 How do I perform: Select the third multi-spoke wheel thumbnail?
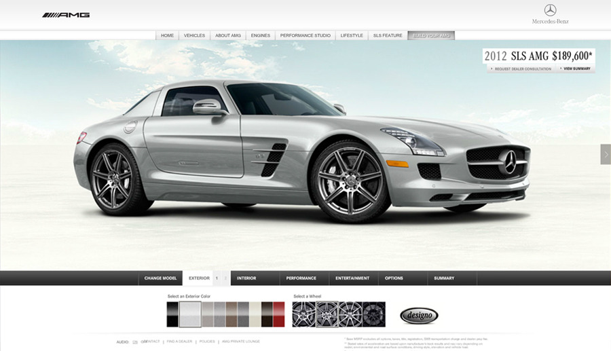(x=350, y=314)
